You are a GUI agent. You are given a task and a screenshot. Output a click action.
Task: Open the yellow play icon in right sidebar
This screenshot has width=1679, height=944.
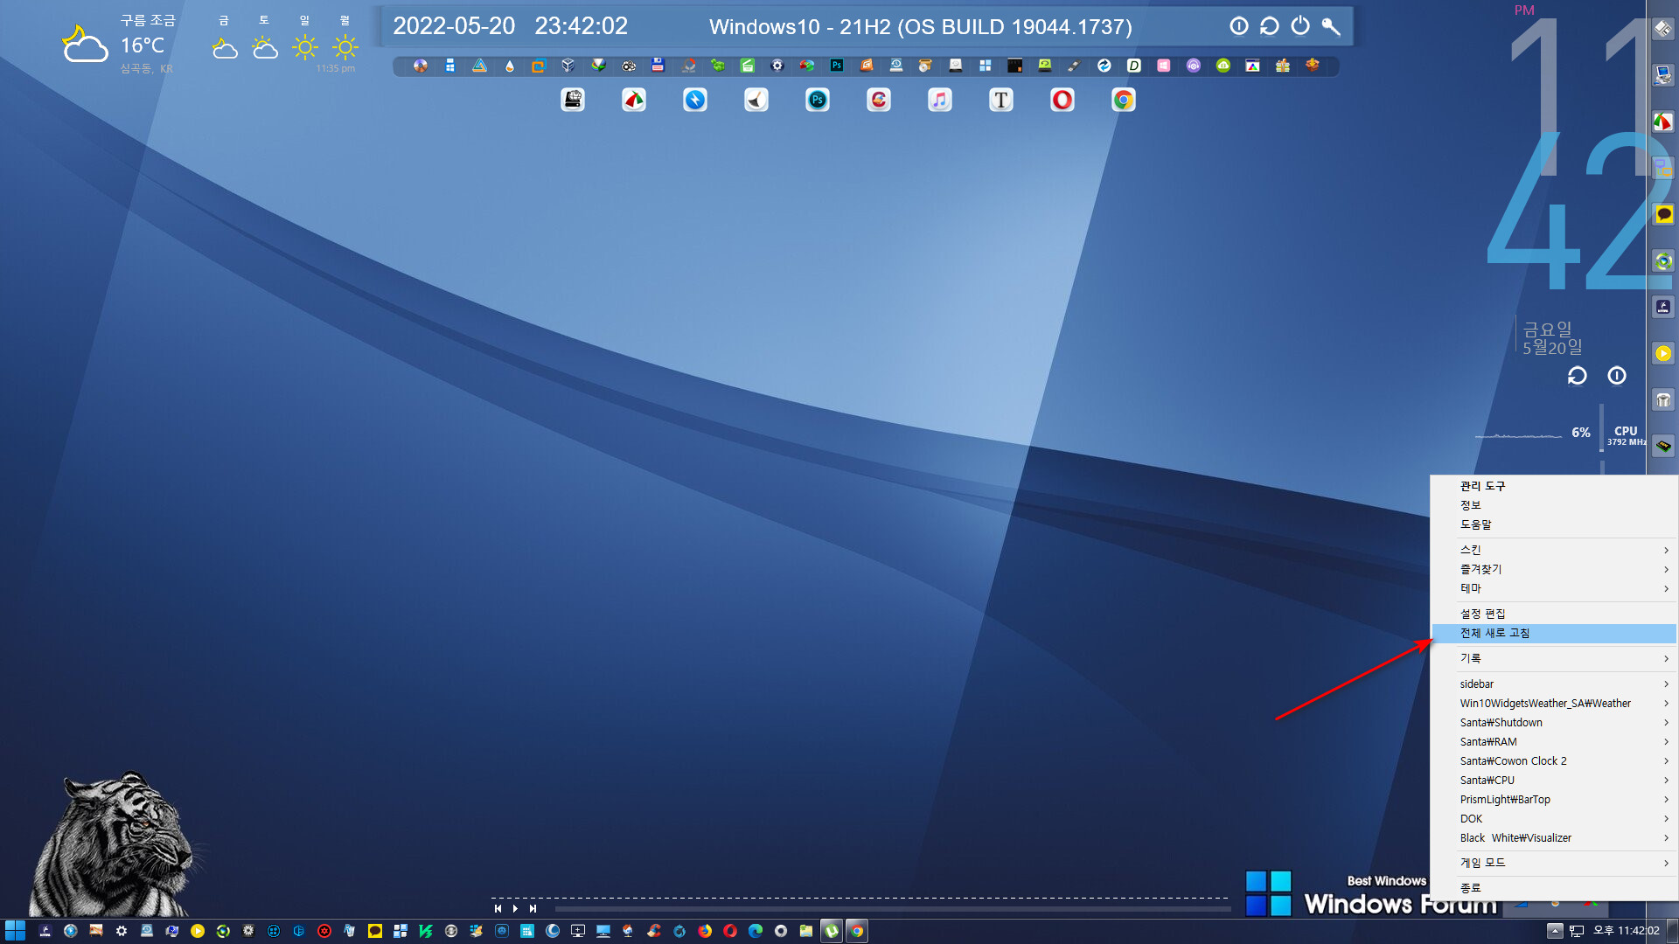[x=1663, y=353]
